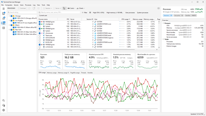Screen dimensions: 206x116
Task: Apply the High CPU (>50%) quick filter
Action: [98, 13]
